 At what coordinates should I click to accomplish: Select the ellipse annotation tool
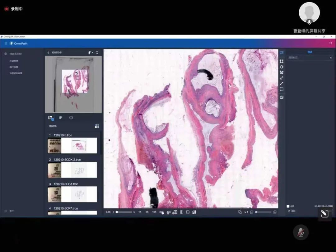click(x=282, y=67)
